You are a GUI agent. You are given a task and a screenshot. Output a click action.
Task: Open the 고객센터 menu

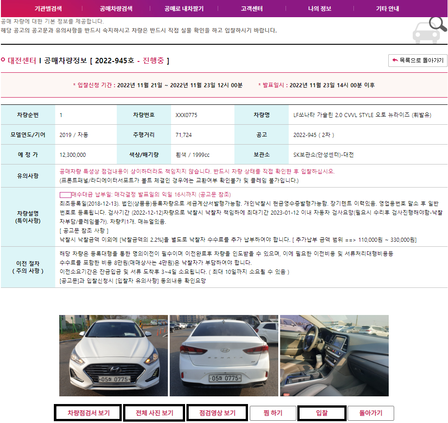click(x=252, y=9)
